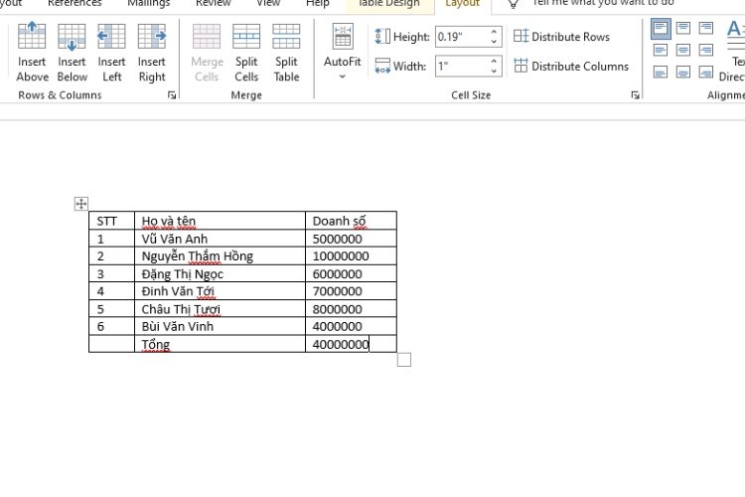
Task: Open the AutoFit dropdown
Action: tap(342, 52)
